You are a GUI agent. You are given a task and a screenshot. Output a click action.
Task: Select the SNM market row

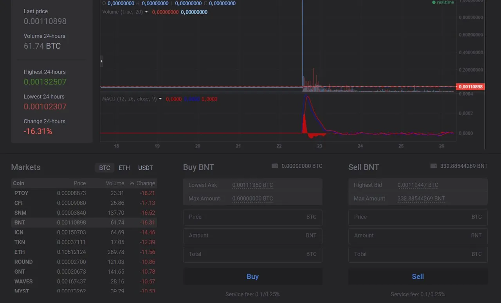(84, 213)
